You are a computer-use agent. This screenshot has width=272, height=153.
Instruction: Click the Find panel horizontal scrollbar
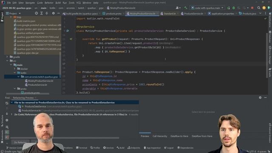65,138
